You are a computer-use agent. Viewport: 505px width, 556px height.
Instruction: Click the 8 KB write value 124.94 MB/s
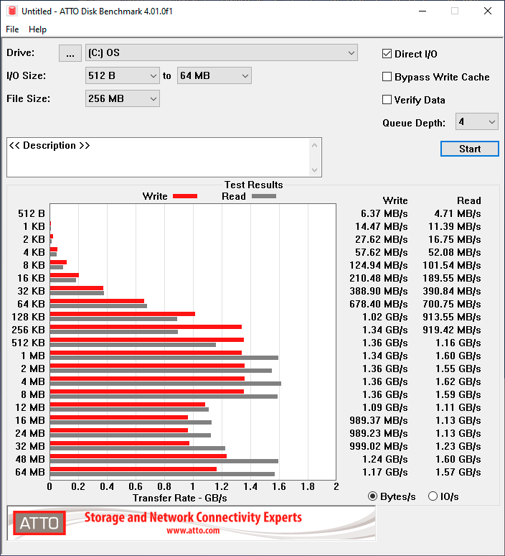(x=379, y=265)
